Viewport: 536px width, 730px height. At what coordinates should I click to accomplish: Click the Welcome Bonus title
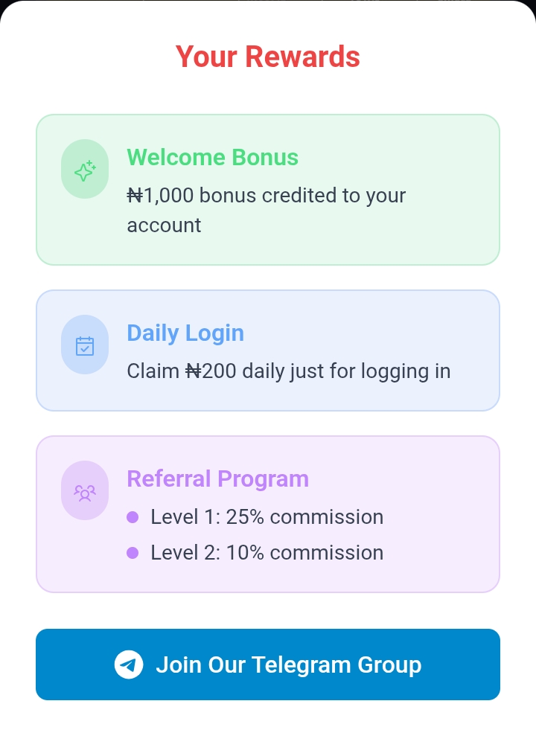(212, 157)
